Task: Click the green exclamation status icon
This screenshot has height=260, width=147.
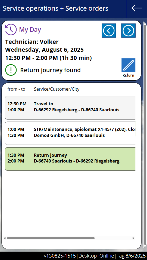Action: click(x=11, y=70)
